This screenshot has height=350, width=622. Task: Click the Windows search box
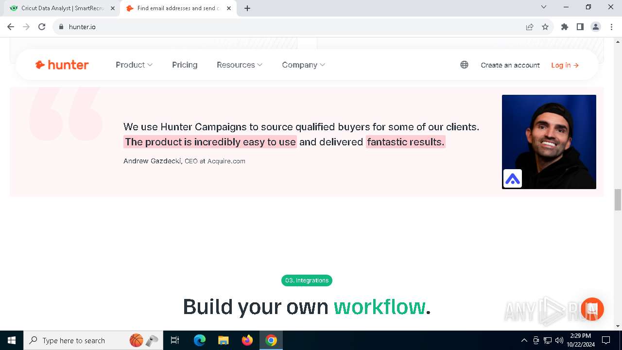click(x=92, y=340)
